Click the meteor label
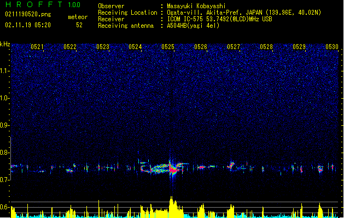The image size is (344, 218). click(x=78, y=17)
